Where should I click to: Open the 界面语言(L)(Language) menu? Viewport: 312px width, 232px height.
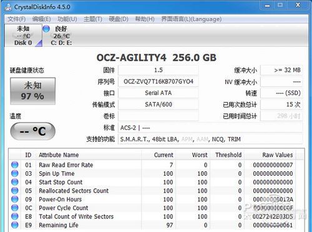click(192, 19)
